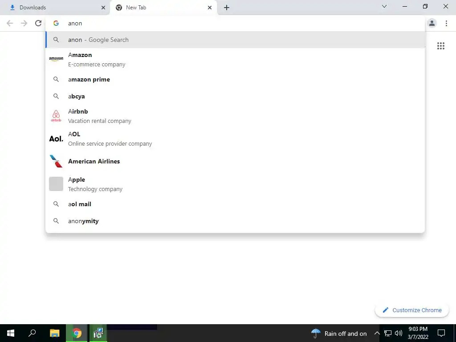Open a new browser tab
Screen dimensions: 456x342
(227, 8)
